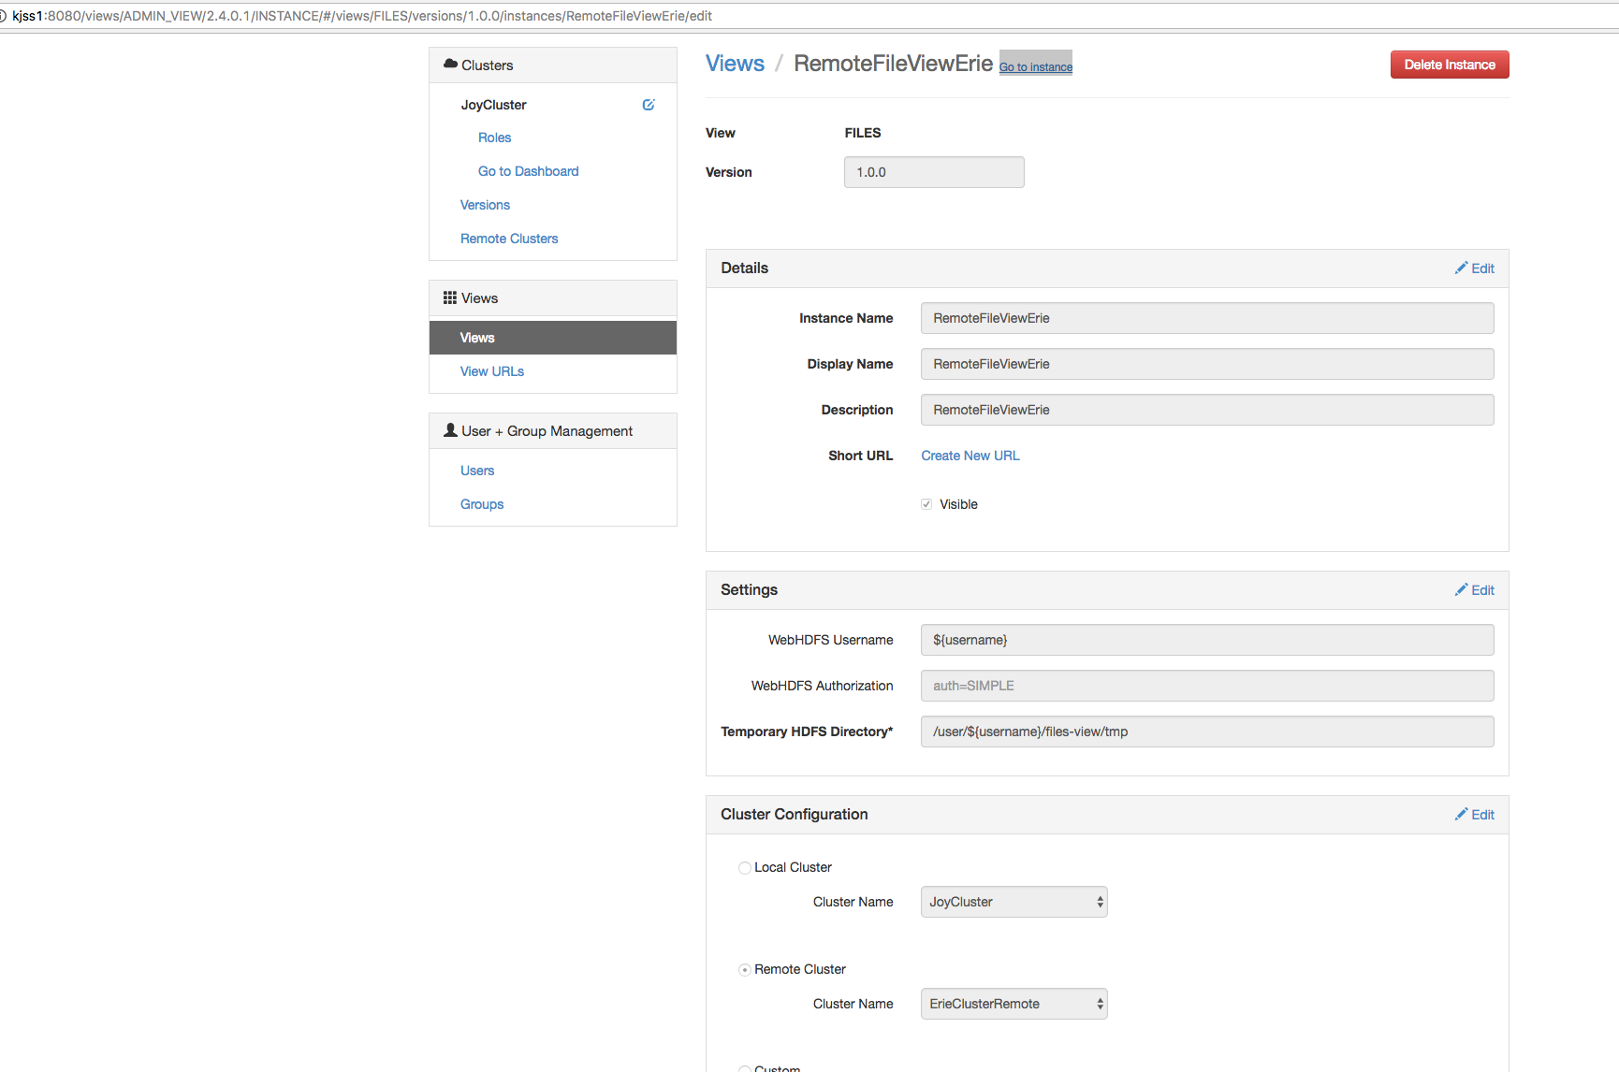
Task: Select Views in the sidebar
Action: (x=477, y=337)
